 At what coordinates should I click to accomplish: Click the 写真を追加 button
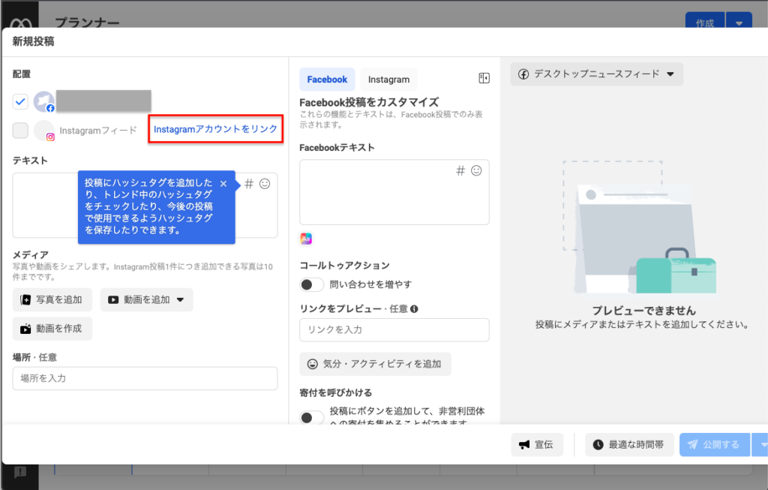click(52, 300)
